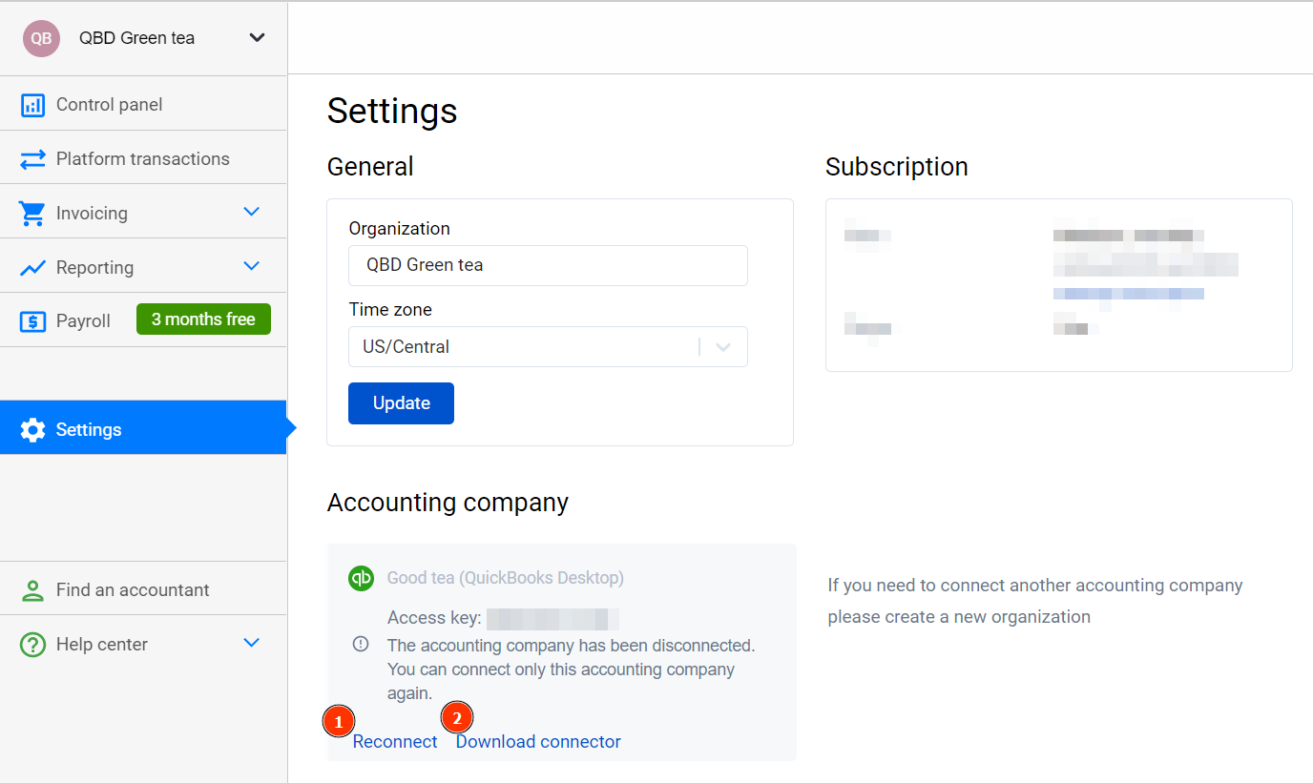Click the Settings page title
This screenshot has height=783, width=1313.
pos(392,111)
